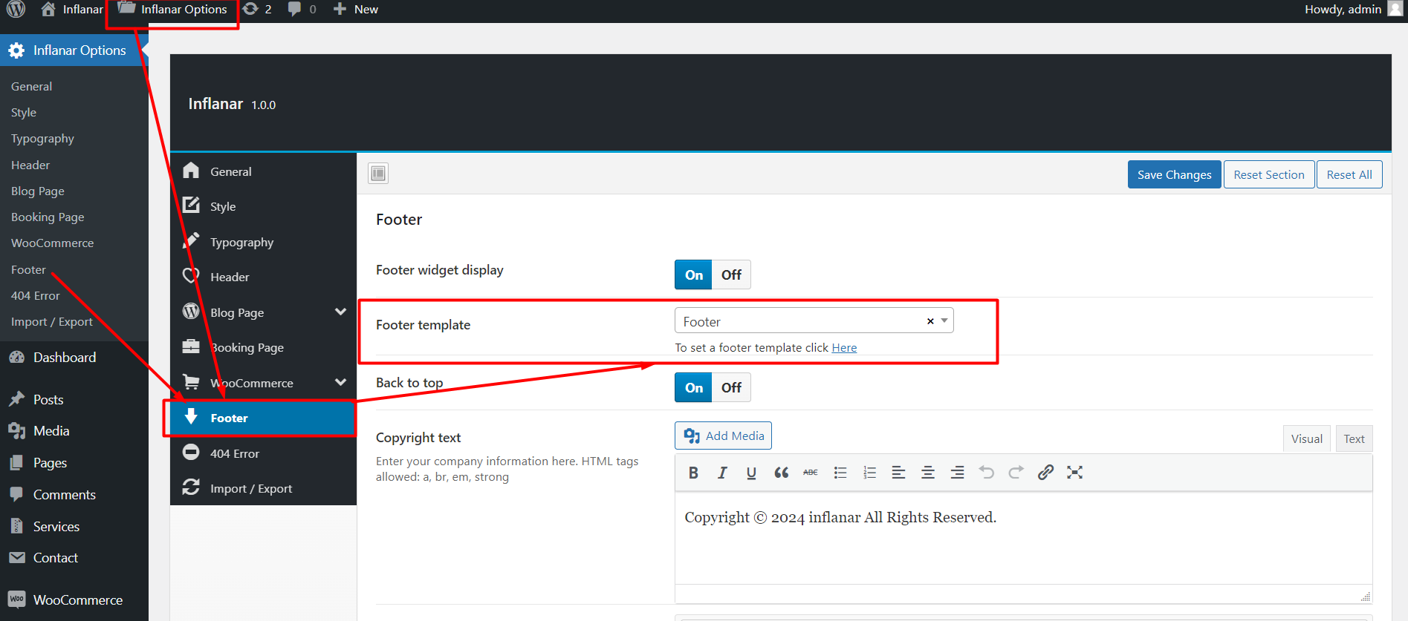Turn Back to top Off

pyautogui.click(x=731, y=387)
